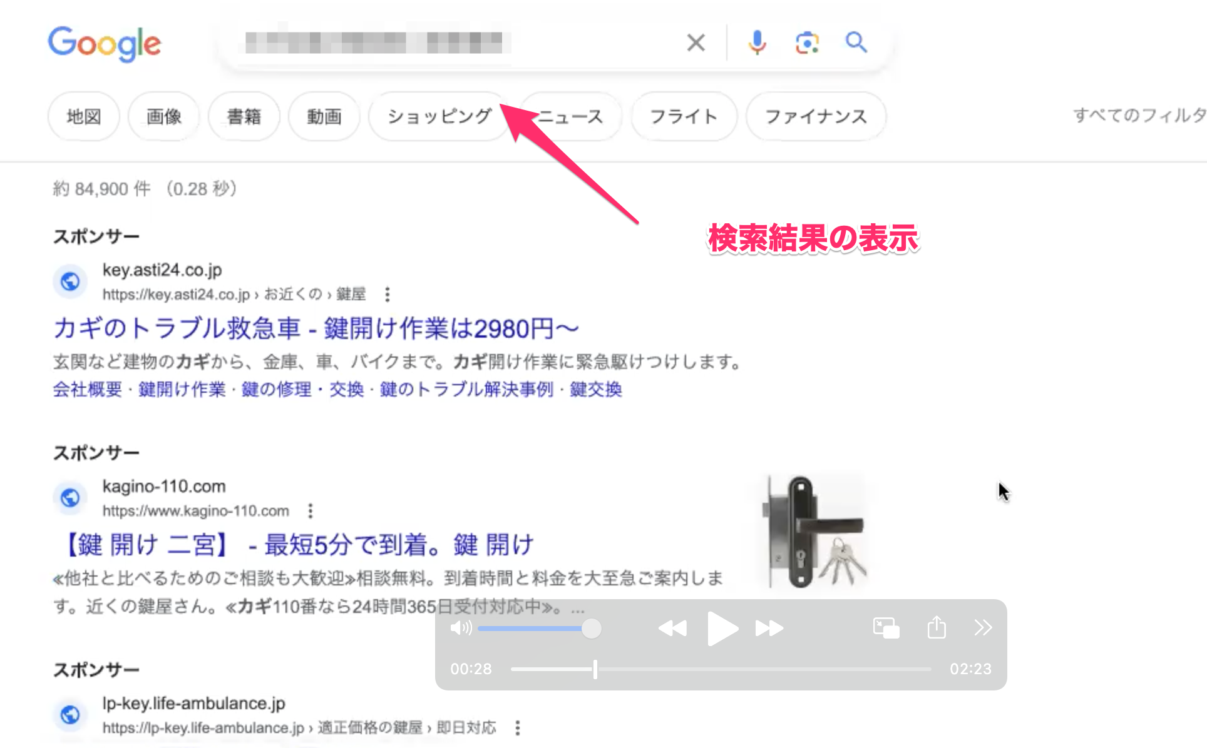Click globe icon beside kagino-110.com
The image size is (1207, 748).
tap(70, 498)
